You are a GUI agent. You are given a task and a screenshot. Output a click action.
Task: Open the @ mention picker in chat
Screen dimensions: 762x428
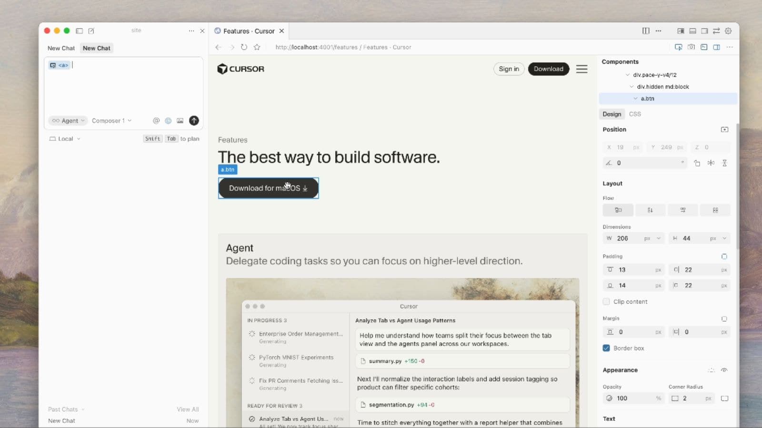[x=156, y=120]
